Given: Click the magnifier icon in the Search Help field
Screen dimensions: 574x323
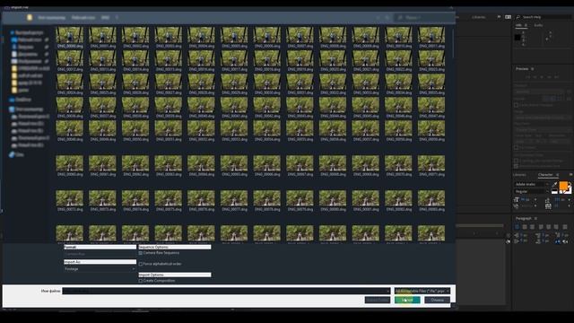Looking at the screenshot, I should point(518,17).
